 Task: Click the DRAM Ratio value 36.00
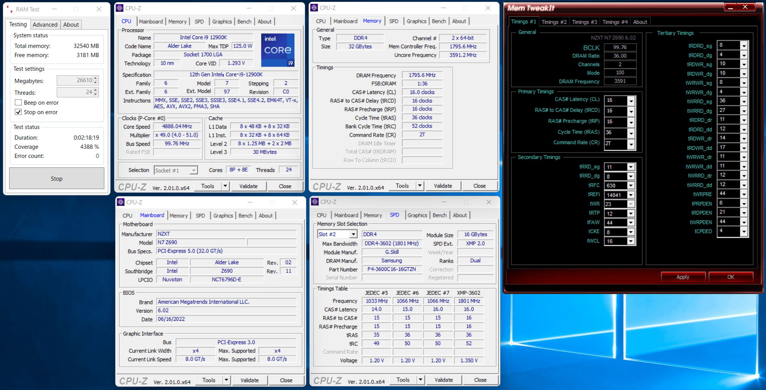pos(620,56)
